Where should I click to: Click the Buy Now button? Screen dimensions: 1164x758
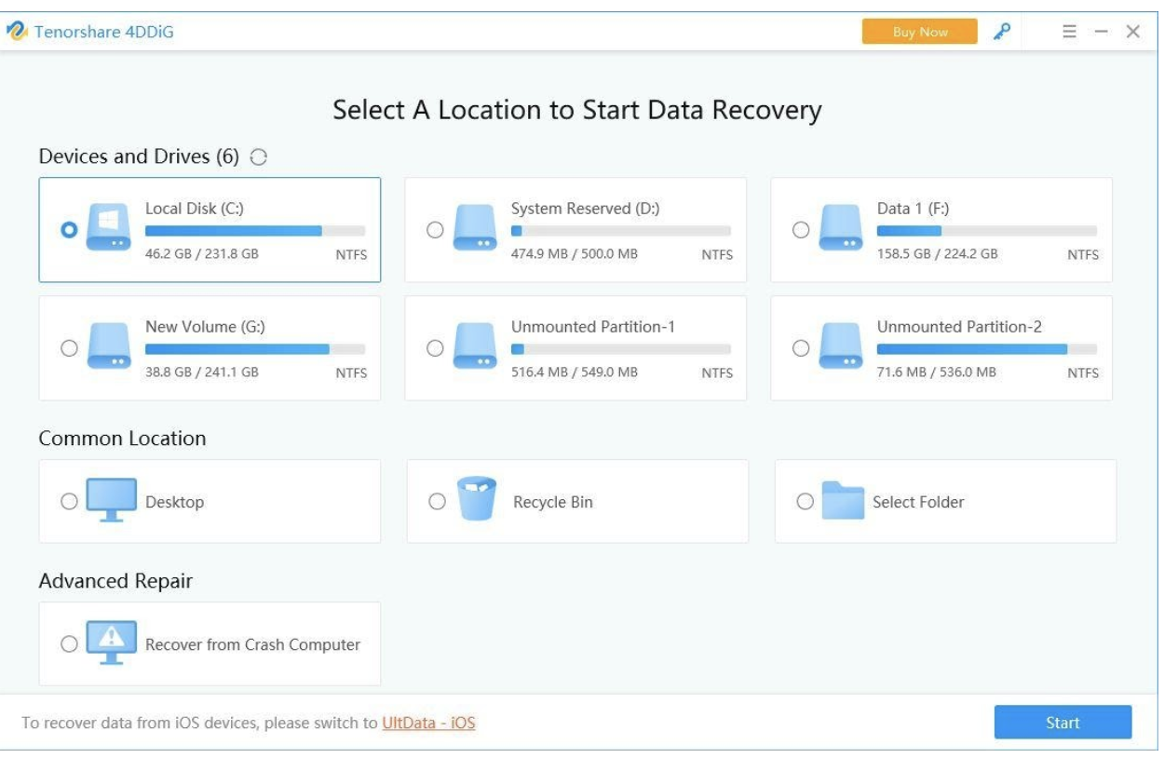920,32
